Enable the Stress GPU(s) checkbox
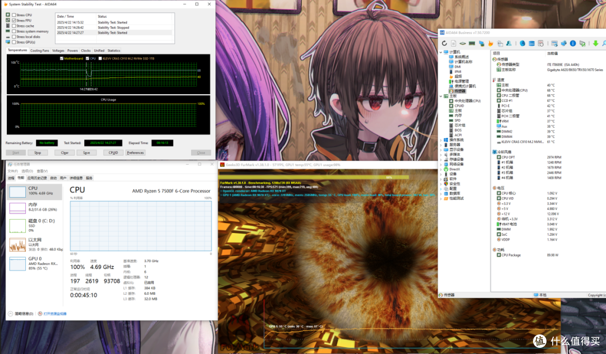Viewport: 606px width, 354px height. [14, 42]
